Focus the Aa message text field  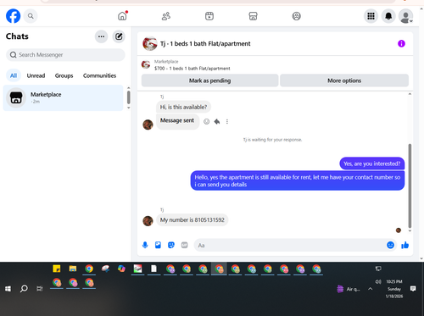[x=289, y=245]
